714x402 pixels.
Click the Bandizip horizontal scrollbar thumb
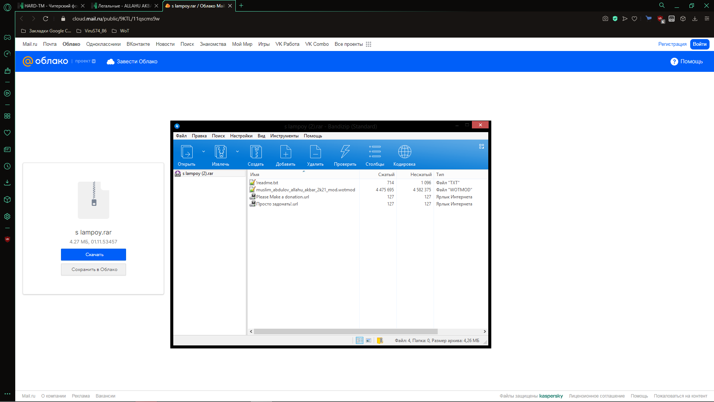tap(346, 331)
